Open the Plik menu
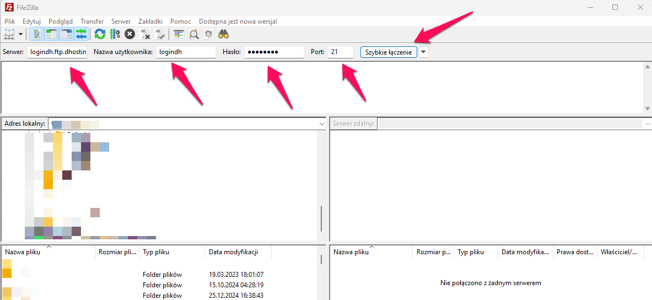 pos(9,21)
